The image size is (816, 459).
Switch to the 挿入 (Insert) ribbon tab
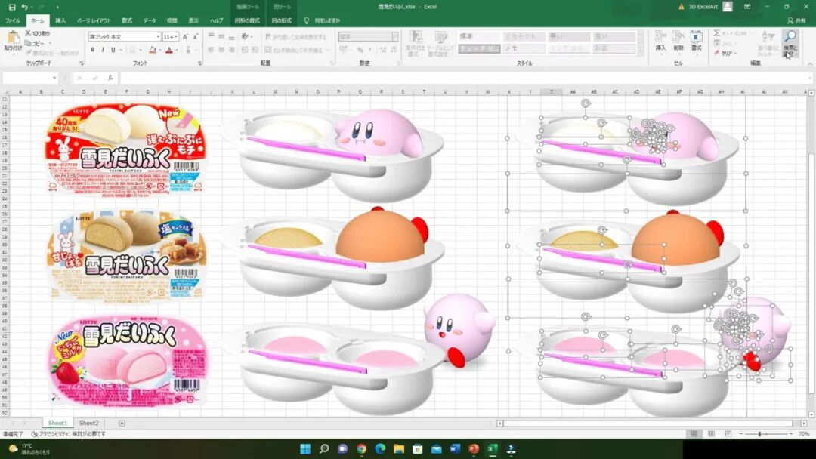click(61, 21)
